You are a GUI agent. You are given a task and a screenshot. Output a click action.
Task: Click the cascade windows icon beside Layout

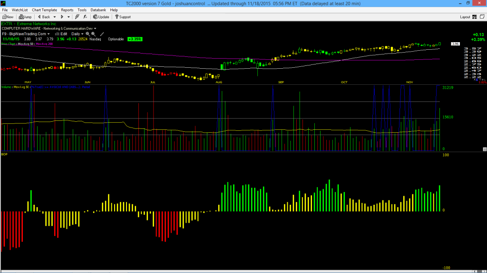482,17
